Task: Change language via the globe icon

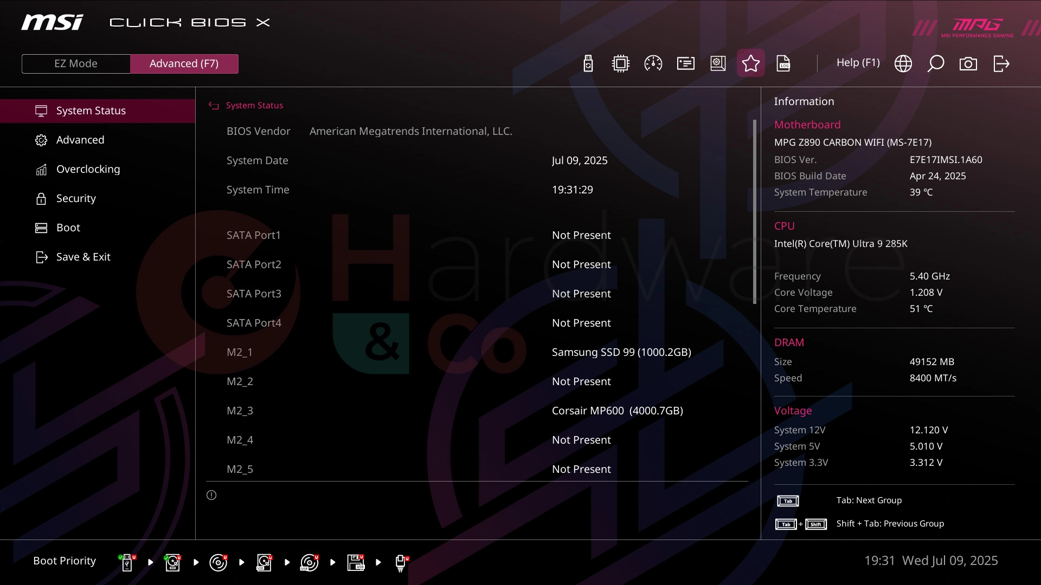Action: pos(903,63)
